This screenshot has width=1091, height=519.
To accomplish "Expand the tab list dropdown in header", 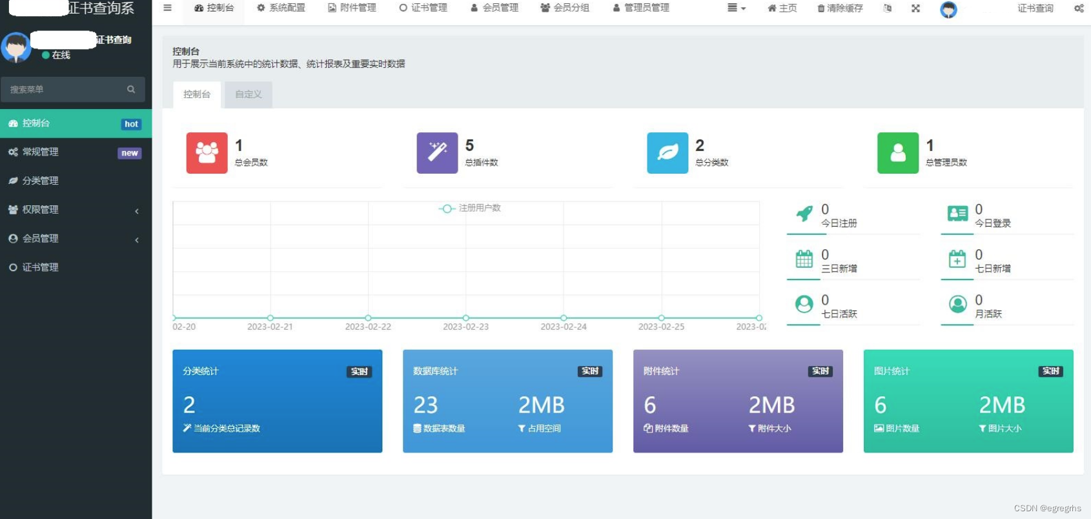I will point(737,8).
